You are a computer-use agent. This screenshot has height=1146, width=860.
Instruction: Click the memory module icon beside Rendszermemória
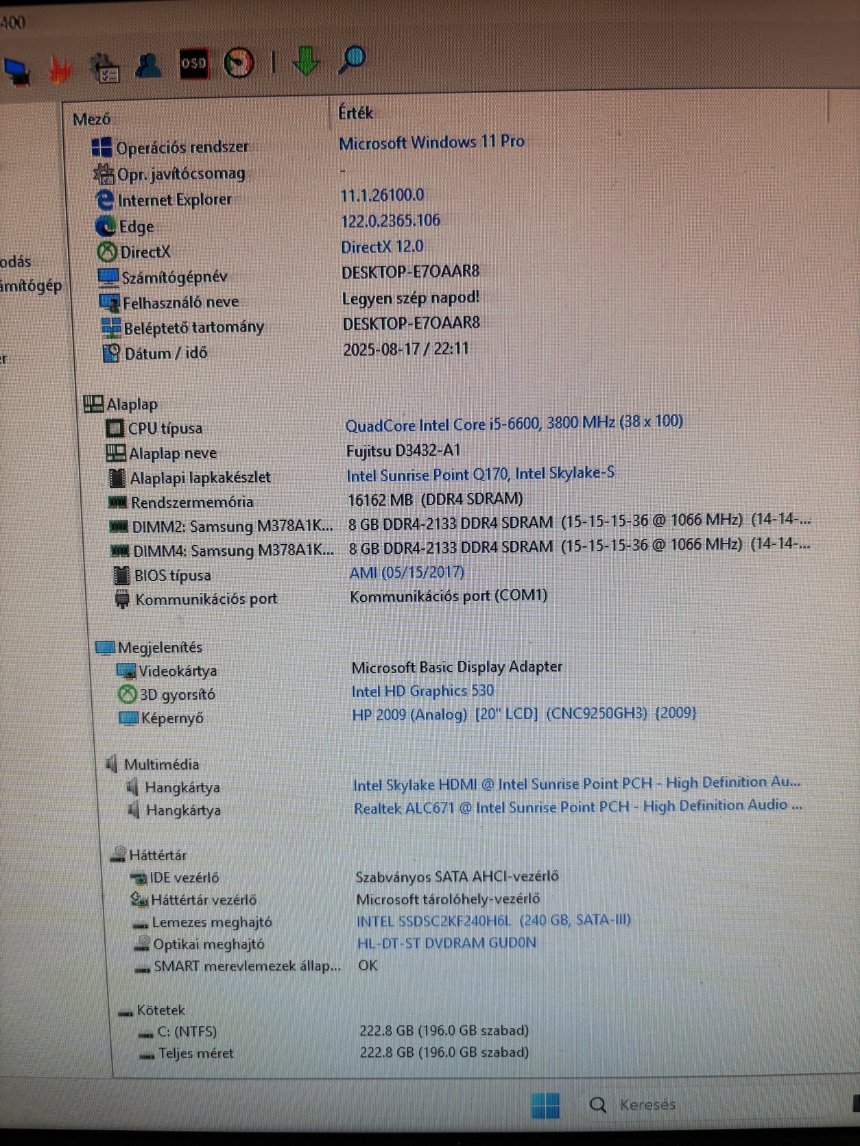click(118, 502)
